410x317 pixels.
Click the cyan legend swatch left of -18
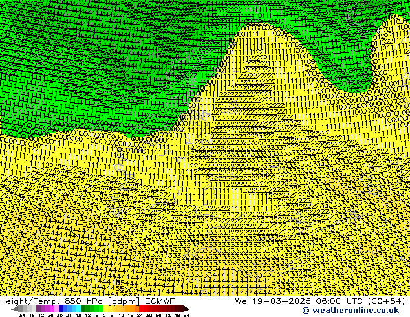click(x=78, y=309)
